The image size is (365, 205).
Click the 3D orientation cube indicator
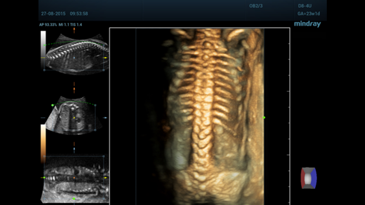[x=308, y=178]
